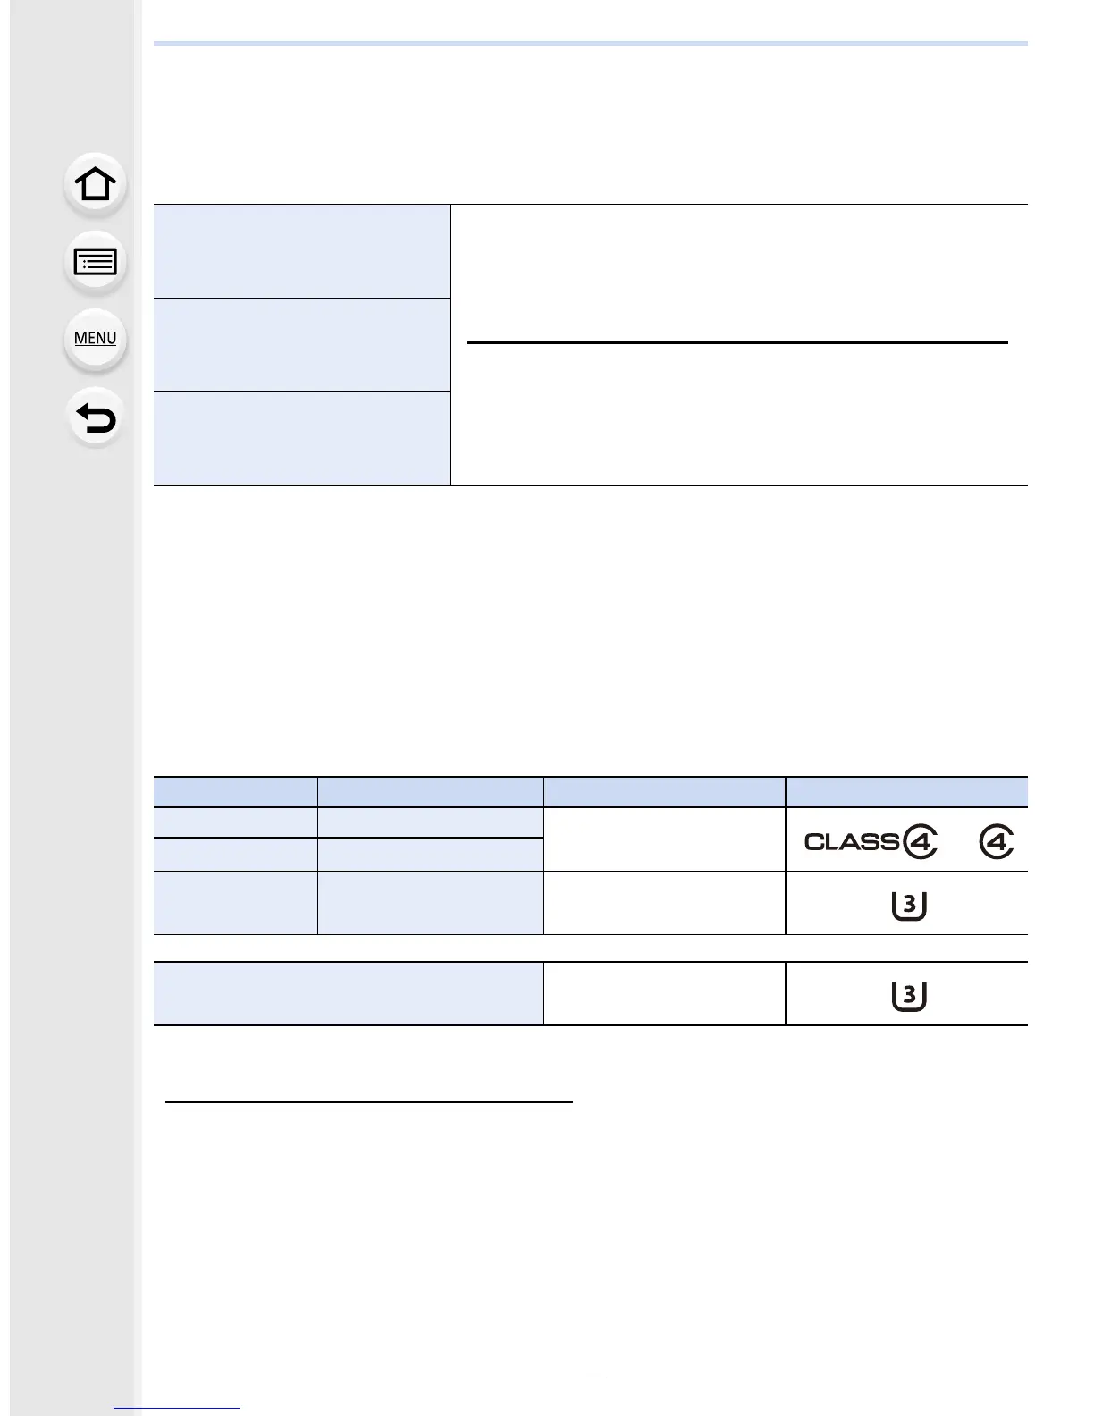
Task: Click the CLASS 4 speed class logo
Action: 871,841
